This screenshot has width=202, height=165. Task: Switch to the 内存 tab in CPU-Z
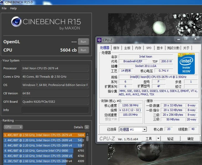pos(138,48)
